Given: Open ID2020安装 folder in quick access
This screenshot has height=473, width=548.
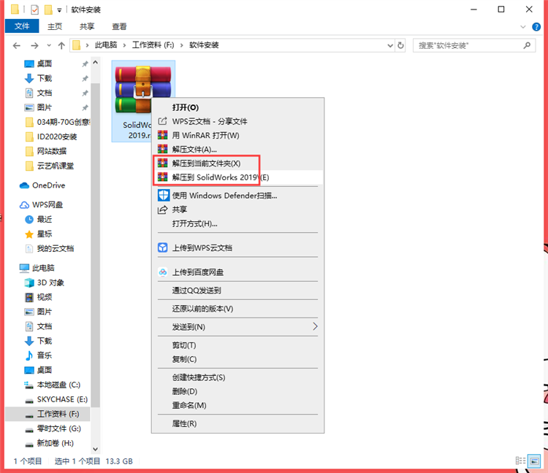Looking at the screenshot, I should point(51,136).
